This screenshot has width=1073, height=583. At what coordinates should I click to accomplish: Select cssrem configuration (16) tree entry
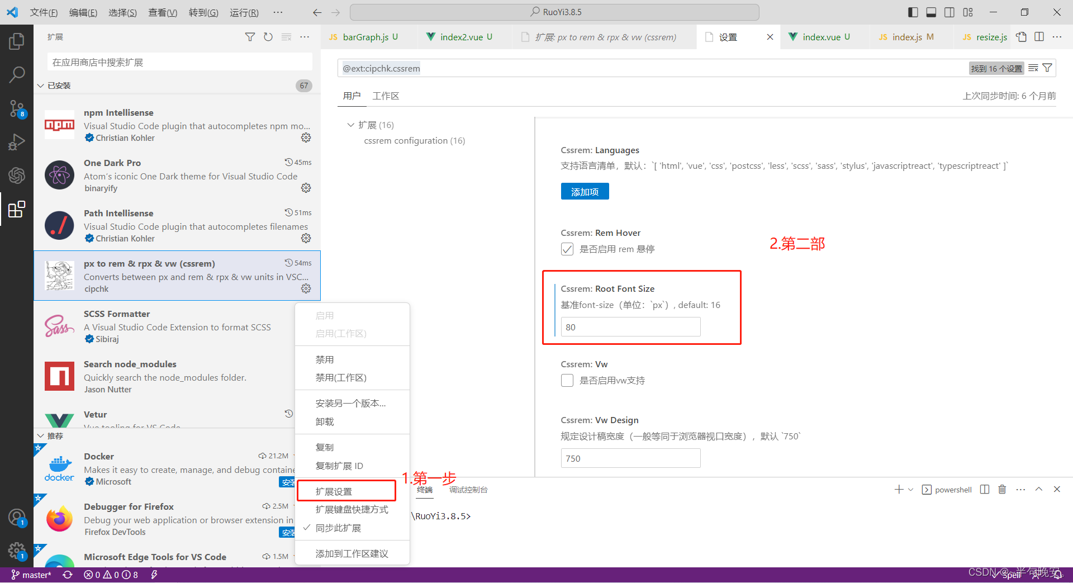[x=415, y=141]
